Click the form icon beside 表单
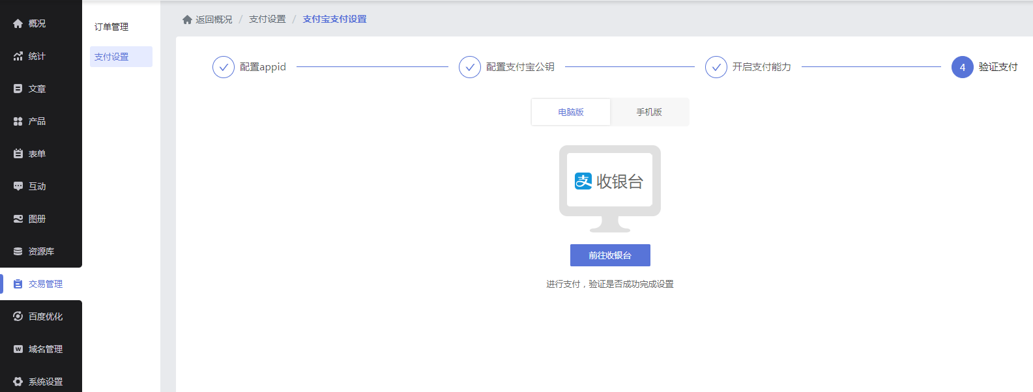Image resolution: width=1033 pixels, height=392 pixels. [x=18, y=154]
